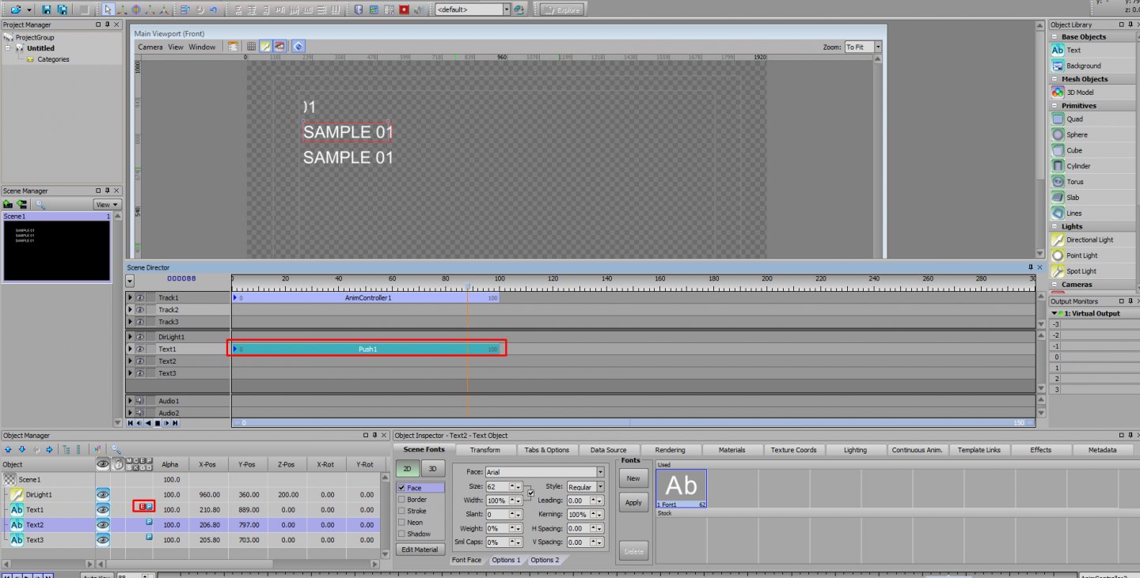The height and width of the screenshot is (578, 1140).
Task: Pick the Torus primitive icon
Action: 1058,182
